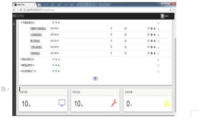Click the gear settings icon in row 1001100112
The image size is (211, 120).
pyautogui.click(x=152, y=35)
